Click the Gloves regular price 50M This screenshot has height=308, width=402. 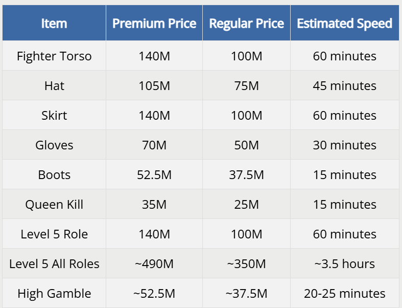[x=246, y=145]
